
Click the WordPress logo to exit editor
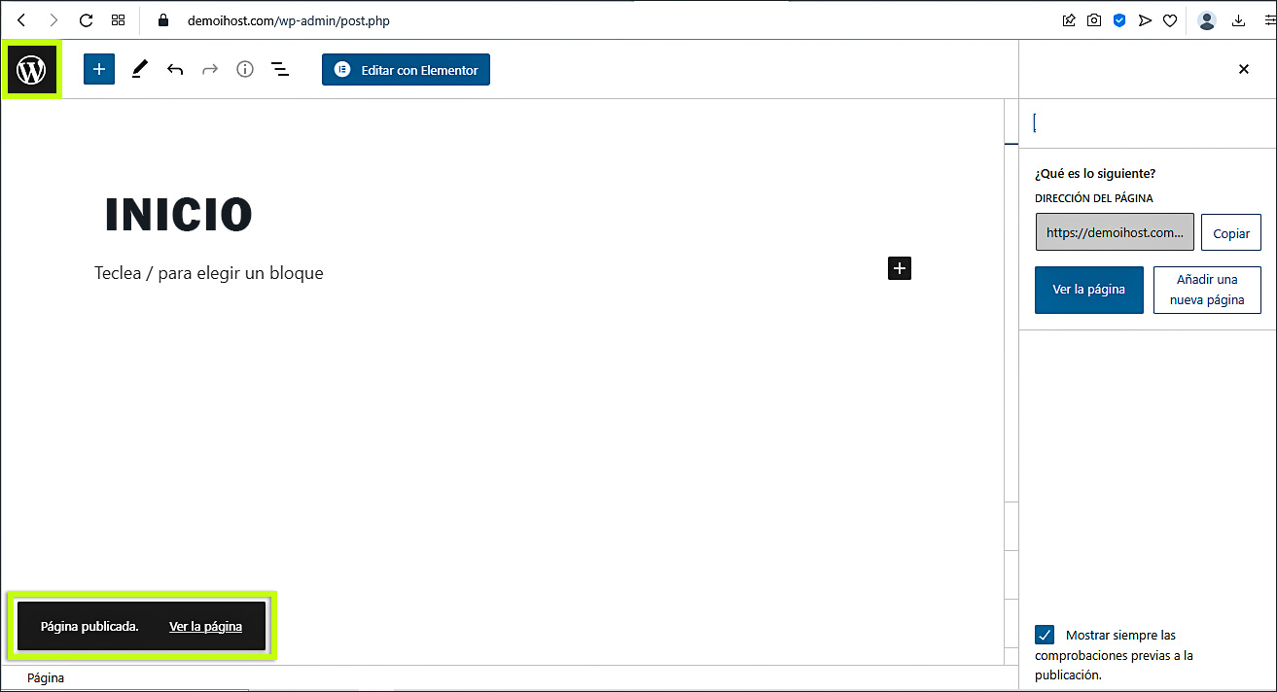(31, 70)
